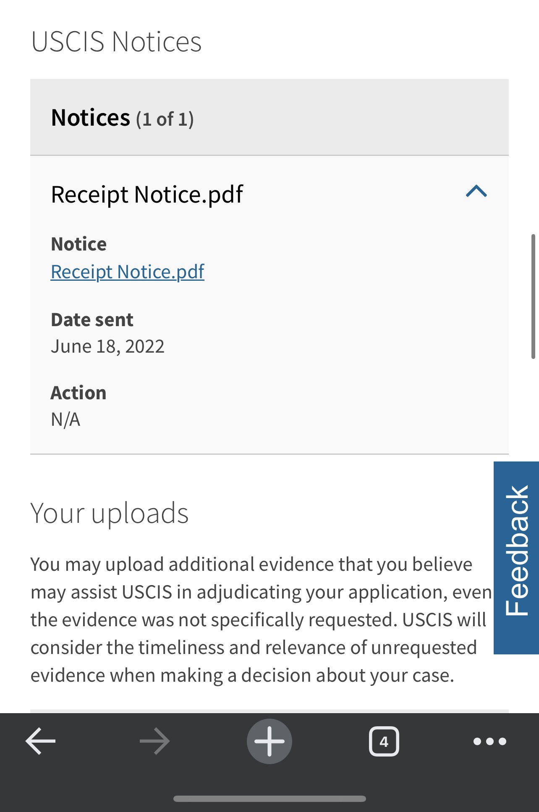Open the Feedback side tab

coord(516,558)
